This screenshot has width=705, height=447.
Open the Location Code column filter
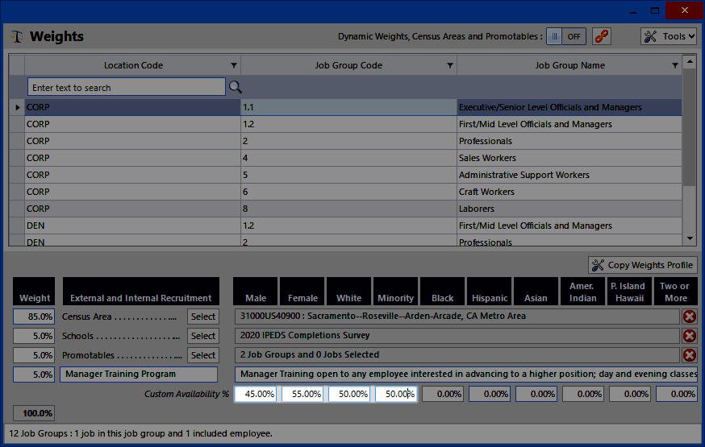point(234,65)
